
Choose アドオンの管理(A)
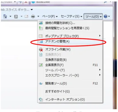(70, 41)
